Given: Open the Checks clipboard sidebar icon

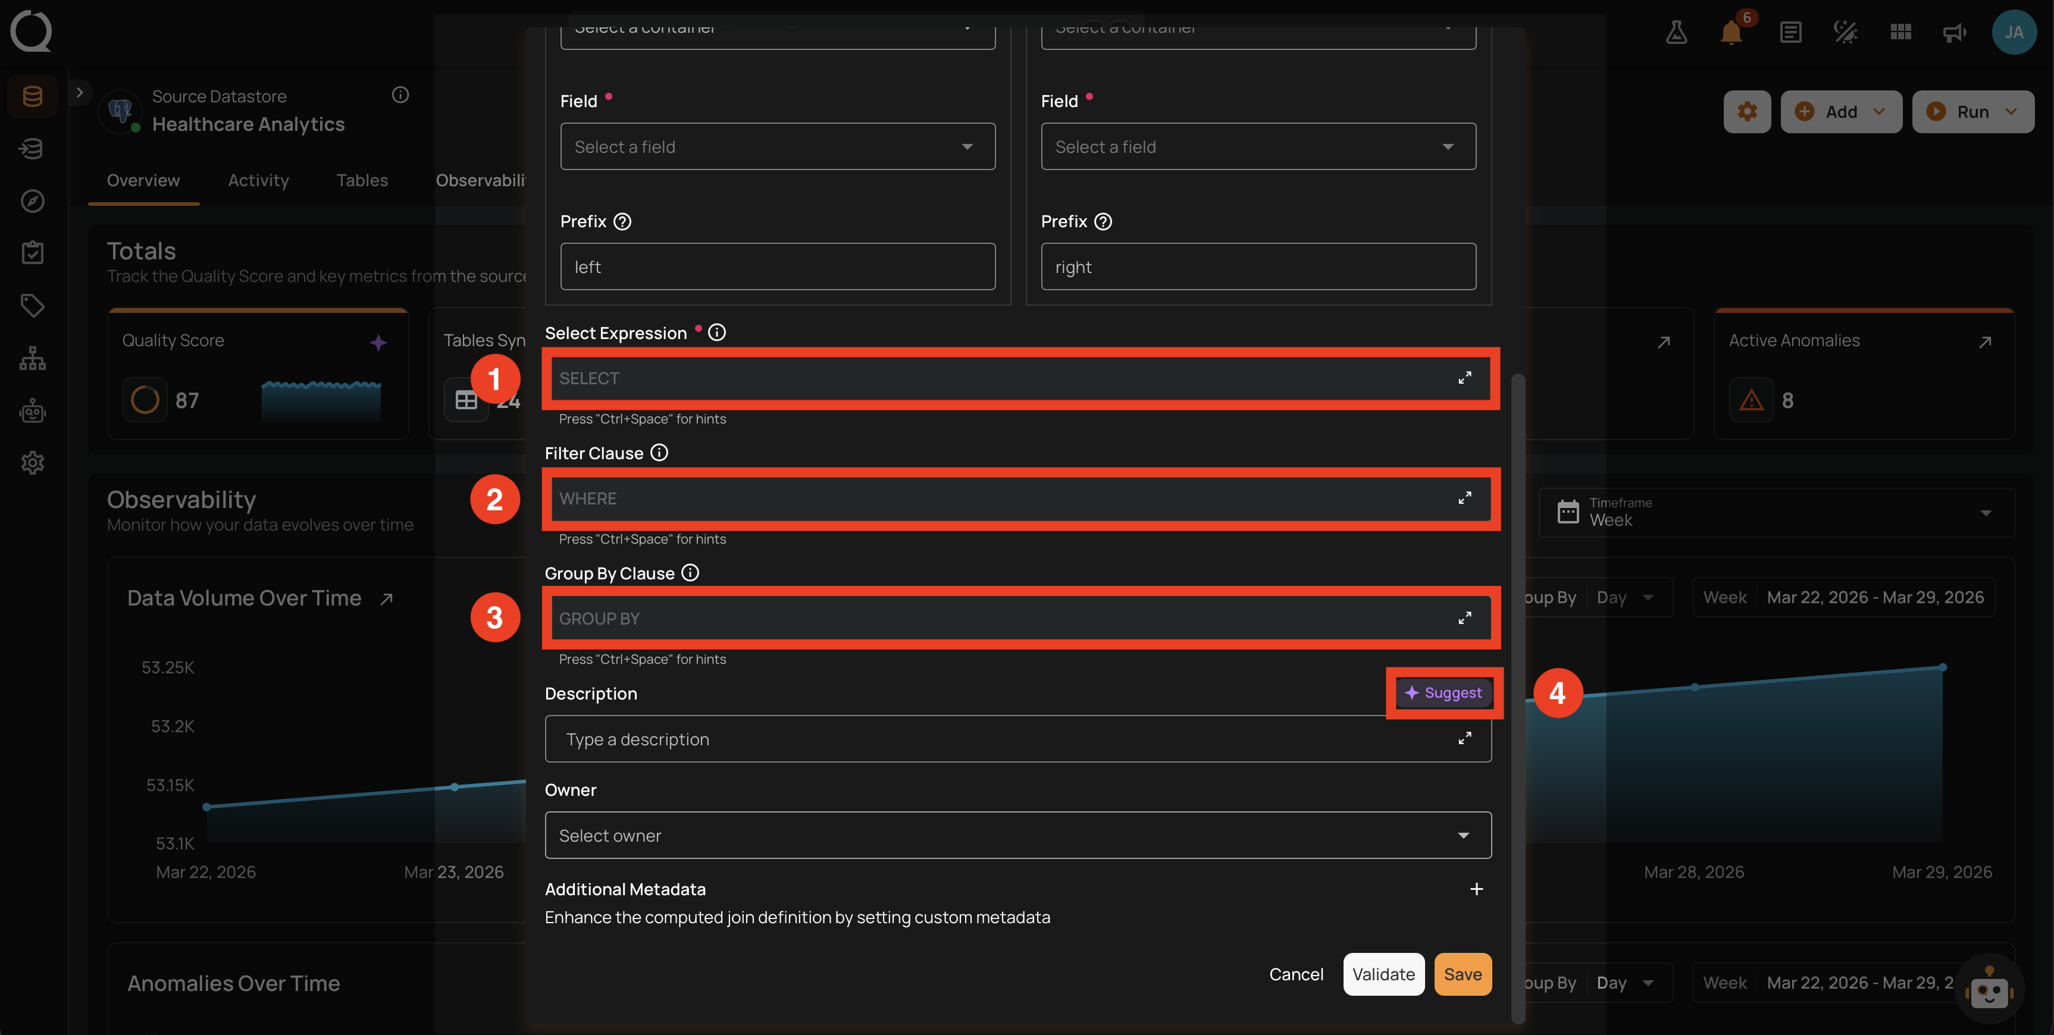Looking at the screenshot, I should (33, 253).
